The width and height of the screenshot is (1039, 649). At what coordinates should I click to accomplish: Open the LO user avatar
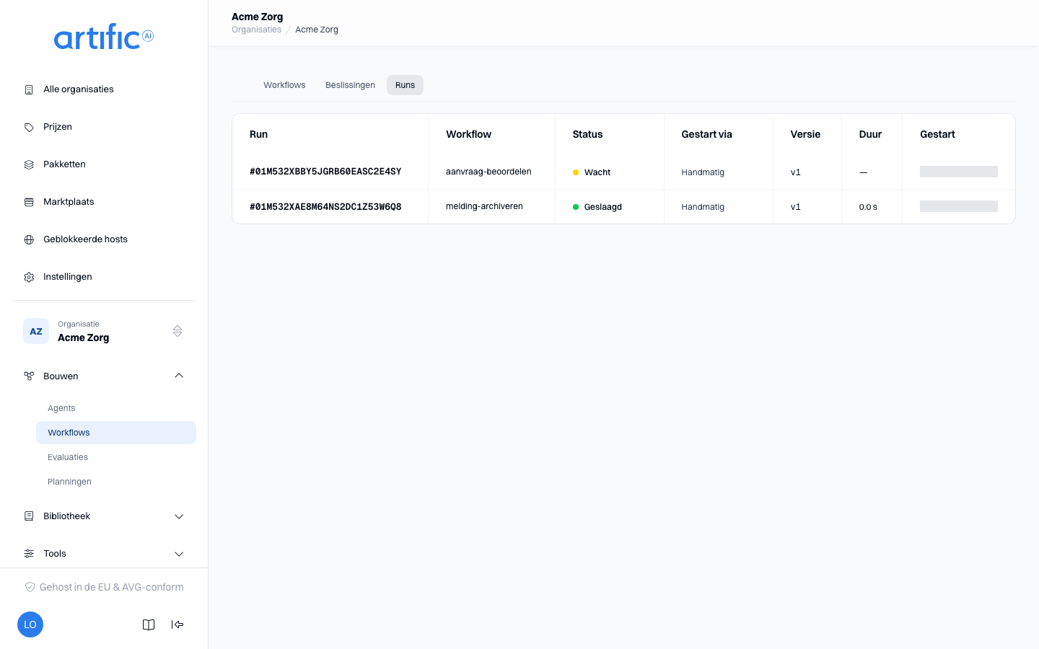coord(30,624)
